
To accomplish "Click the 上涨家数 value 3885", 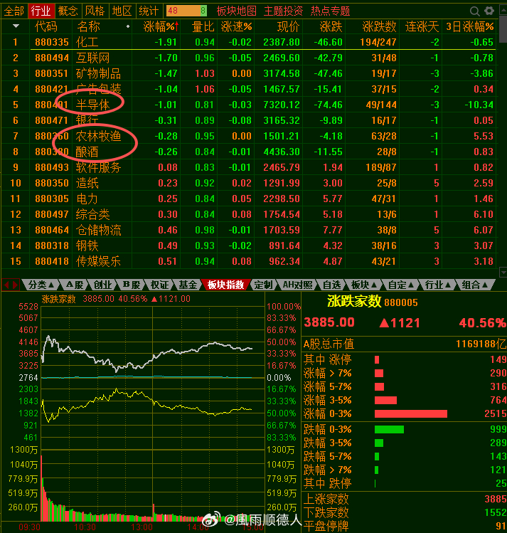I will [496, 499].
